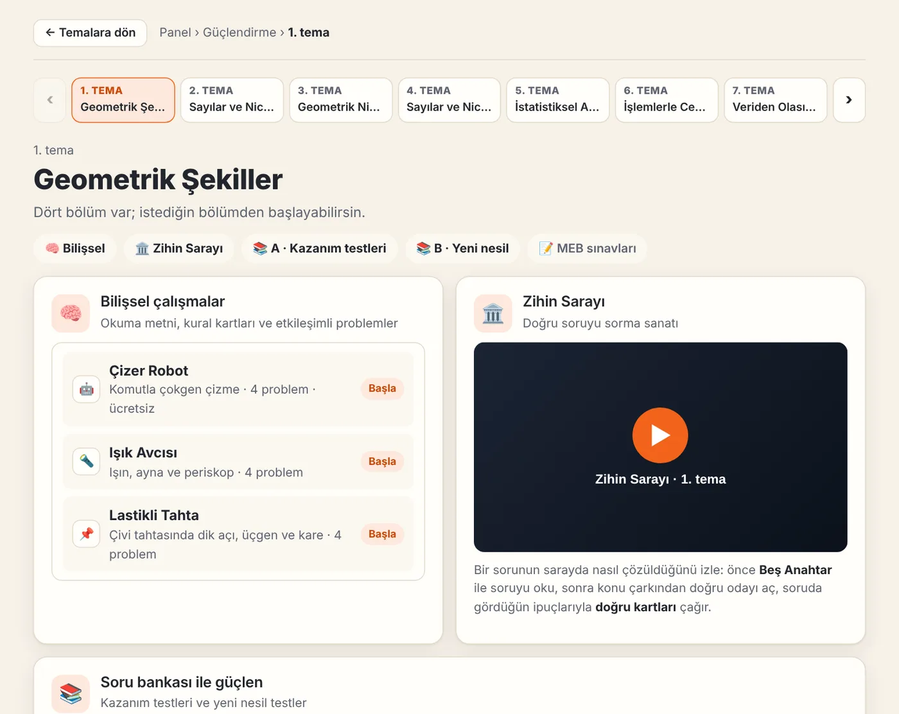
Task: Click the Soru bankası ile güçlen heading
Action: coord(182,683)
